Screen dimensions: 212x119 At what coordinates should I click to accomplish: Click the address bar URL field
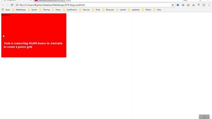coord(95,5)
